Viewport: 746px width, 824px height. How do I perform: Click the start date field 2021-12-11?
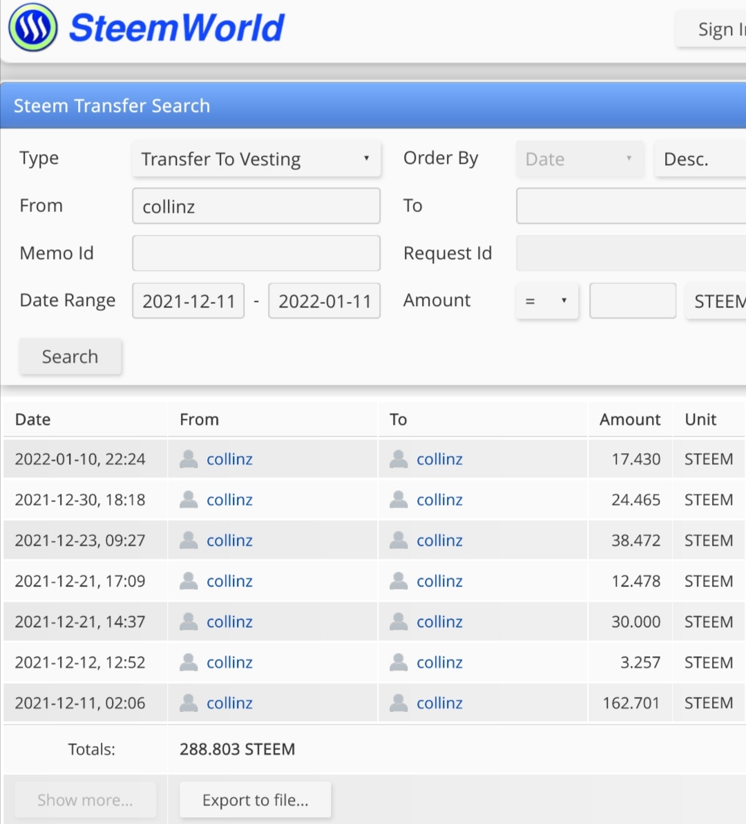(x=188, y=300)
